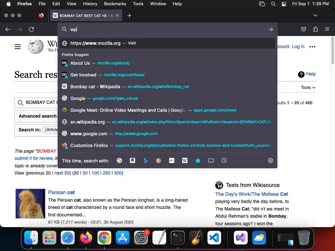Select the https://www.mozilla.org Visit suggestion
The image size is (335, 251).
coord(167,43)
